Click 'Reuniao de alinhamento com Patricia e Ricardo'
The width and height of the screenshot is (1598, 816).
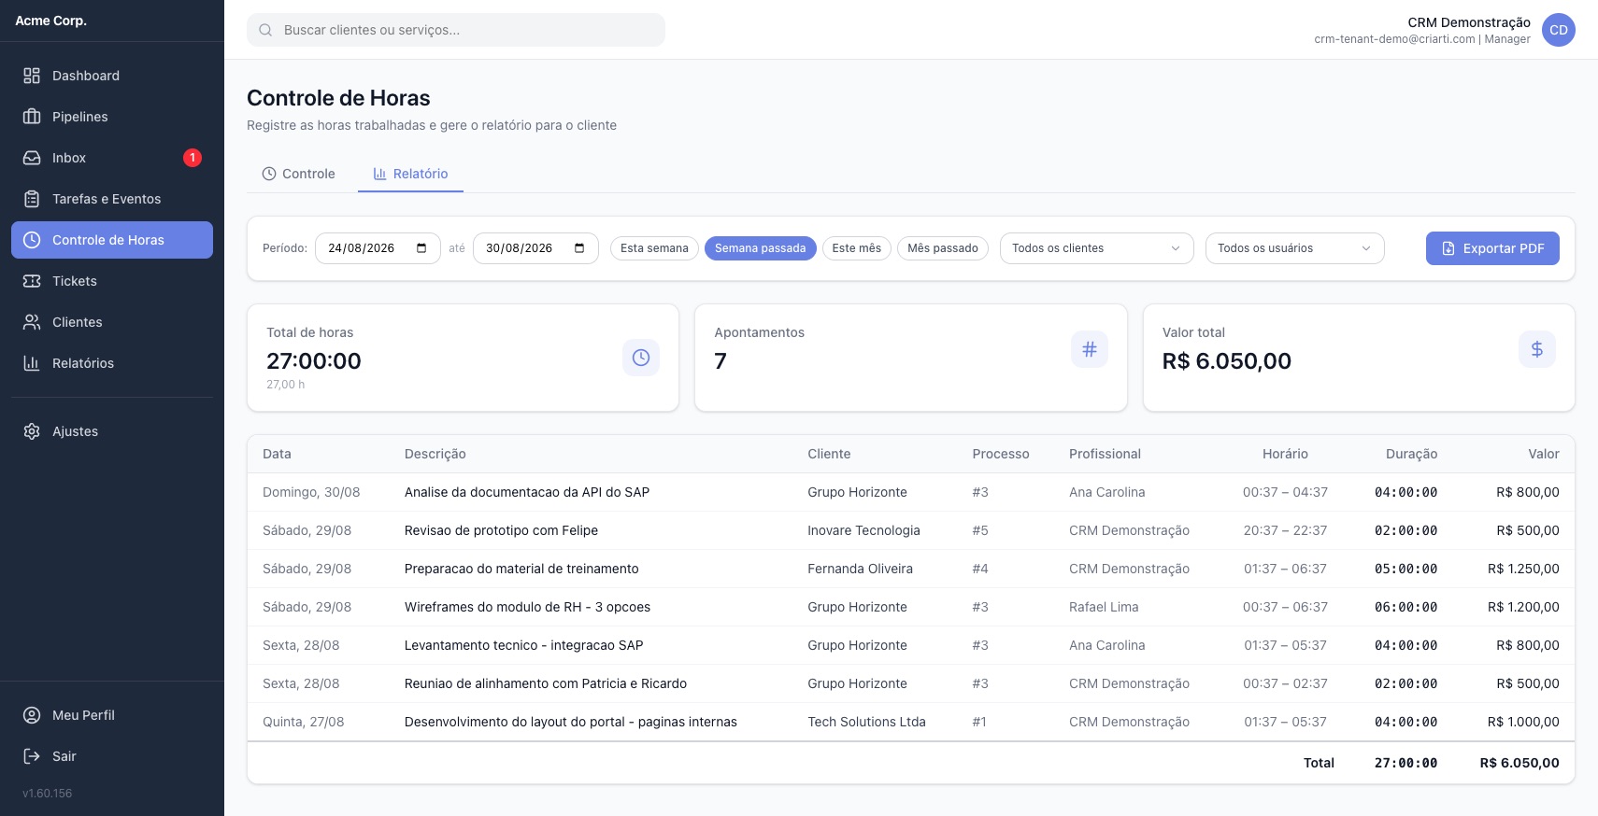pyautogui.click(x=546, y=683)
